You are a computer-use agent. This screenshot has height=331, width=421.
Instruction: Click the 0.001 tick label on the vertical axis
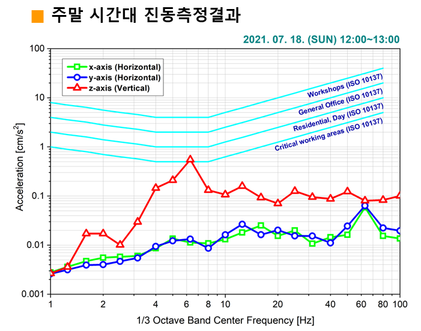tap(32, 294)
